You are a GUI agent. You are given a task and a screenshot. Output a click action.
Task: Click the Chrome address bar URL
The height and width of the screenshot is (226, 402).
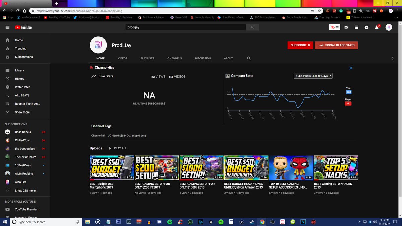click(79, 11)
